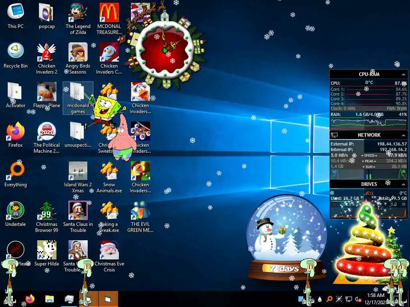Open the unsuspecti... folder icon
The image size is (410, 307).
coord(78,134)
